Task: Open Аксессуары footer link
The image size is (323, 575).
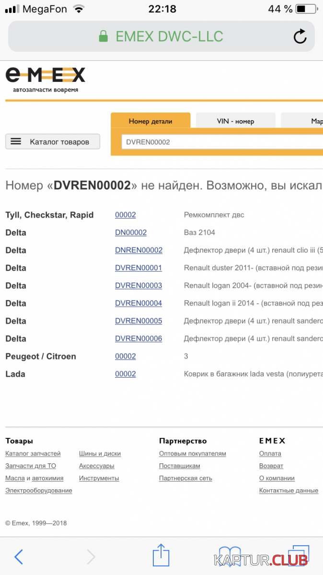Action: coord(97,466)
